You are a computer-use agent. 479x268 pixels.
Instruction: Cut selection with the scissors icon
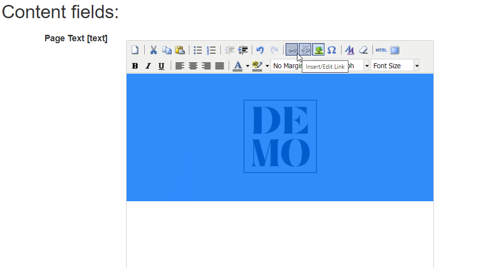[153, 50]
